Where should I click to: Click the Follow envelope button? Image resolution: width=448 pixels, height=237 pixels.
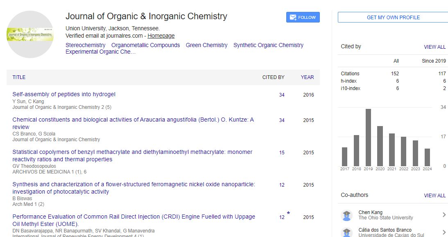tap(303, 17)
